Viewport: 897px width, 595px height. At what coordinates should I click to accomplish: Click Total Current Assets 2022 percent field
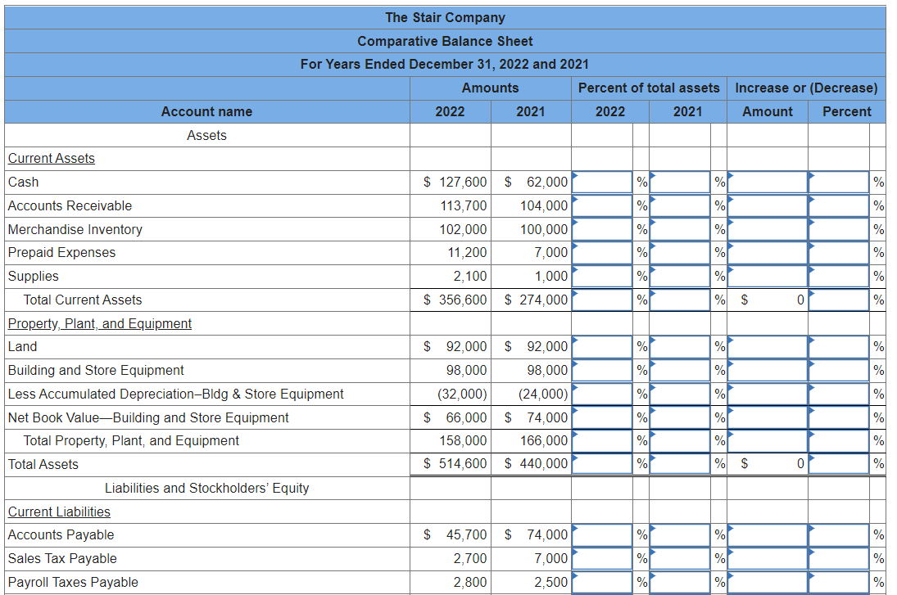point(602,300)
